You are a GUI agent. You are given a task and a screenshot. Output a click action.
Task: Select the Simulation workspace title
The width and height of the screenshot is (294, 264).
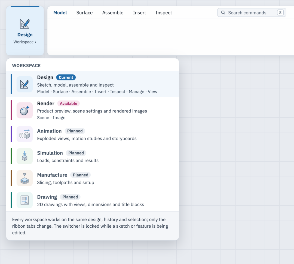point(50,153)
